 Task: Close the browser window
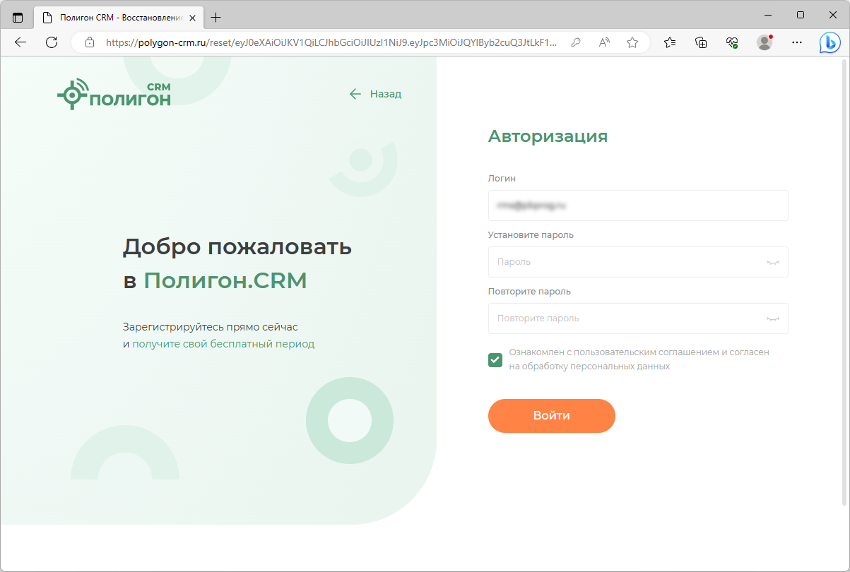click(x=833, y=15)
